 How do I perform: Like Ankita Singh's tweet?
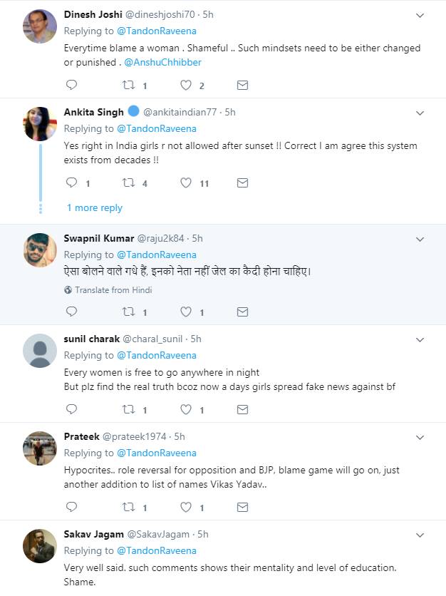pyautogui.click(x=186, y=183)
